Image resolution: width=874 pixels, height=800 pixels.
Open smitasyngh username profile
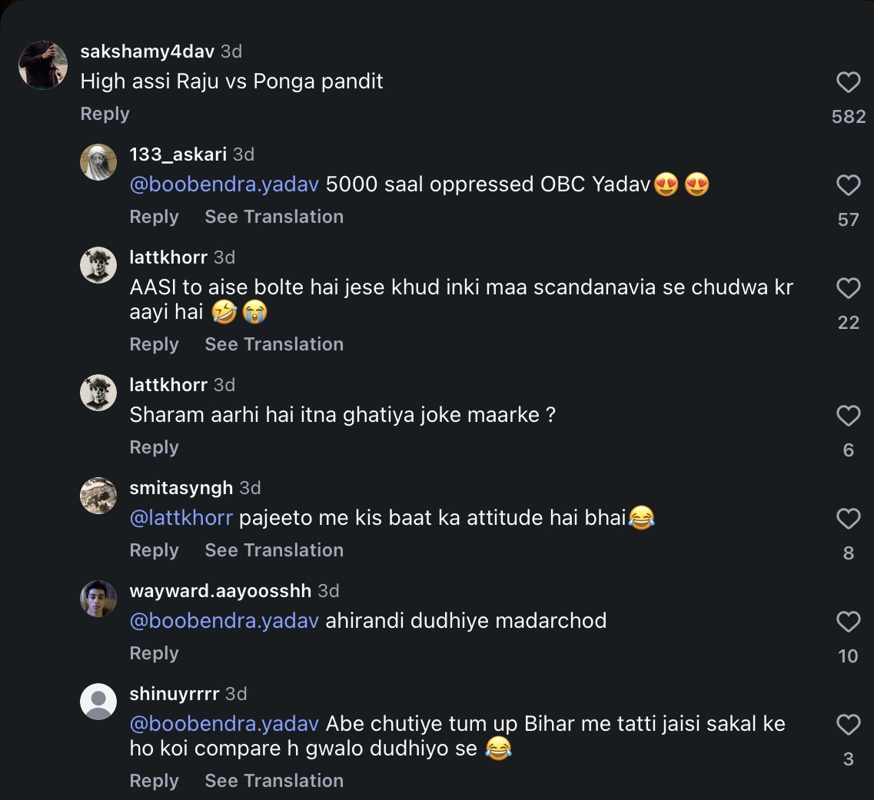pos(181,488)
